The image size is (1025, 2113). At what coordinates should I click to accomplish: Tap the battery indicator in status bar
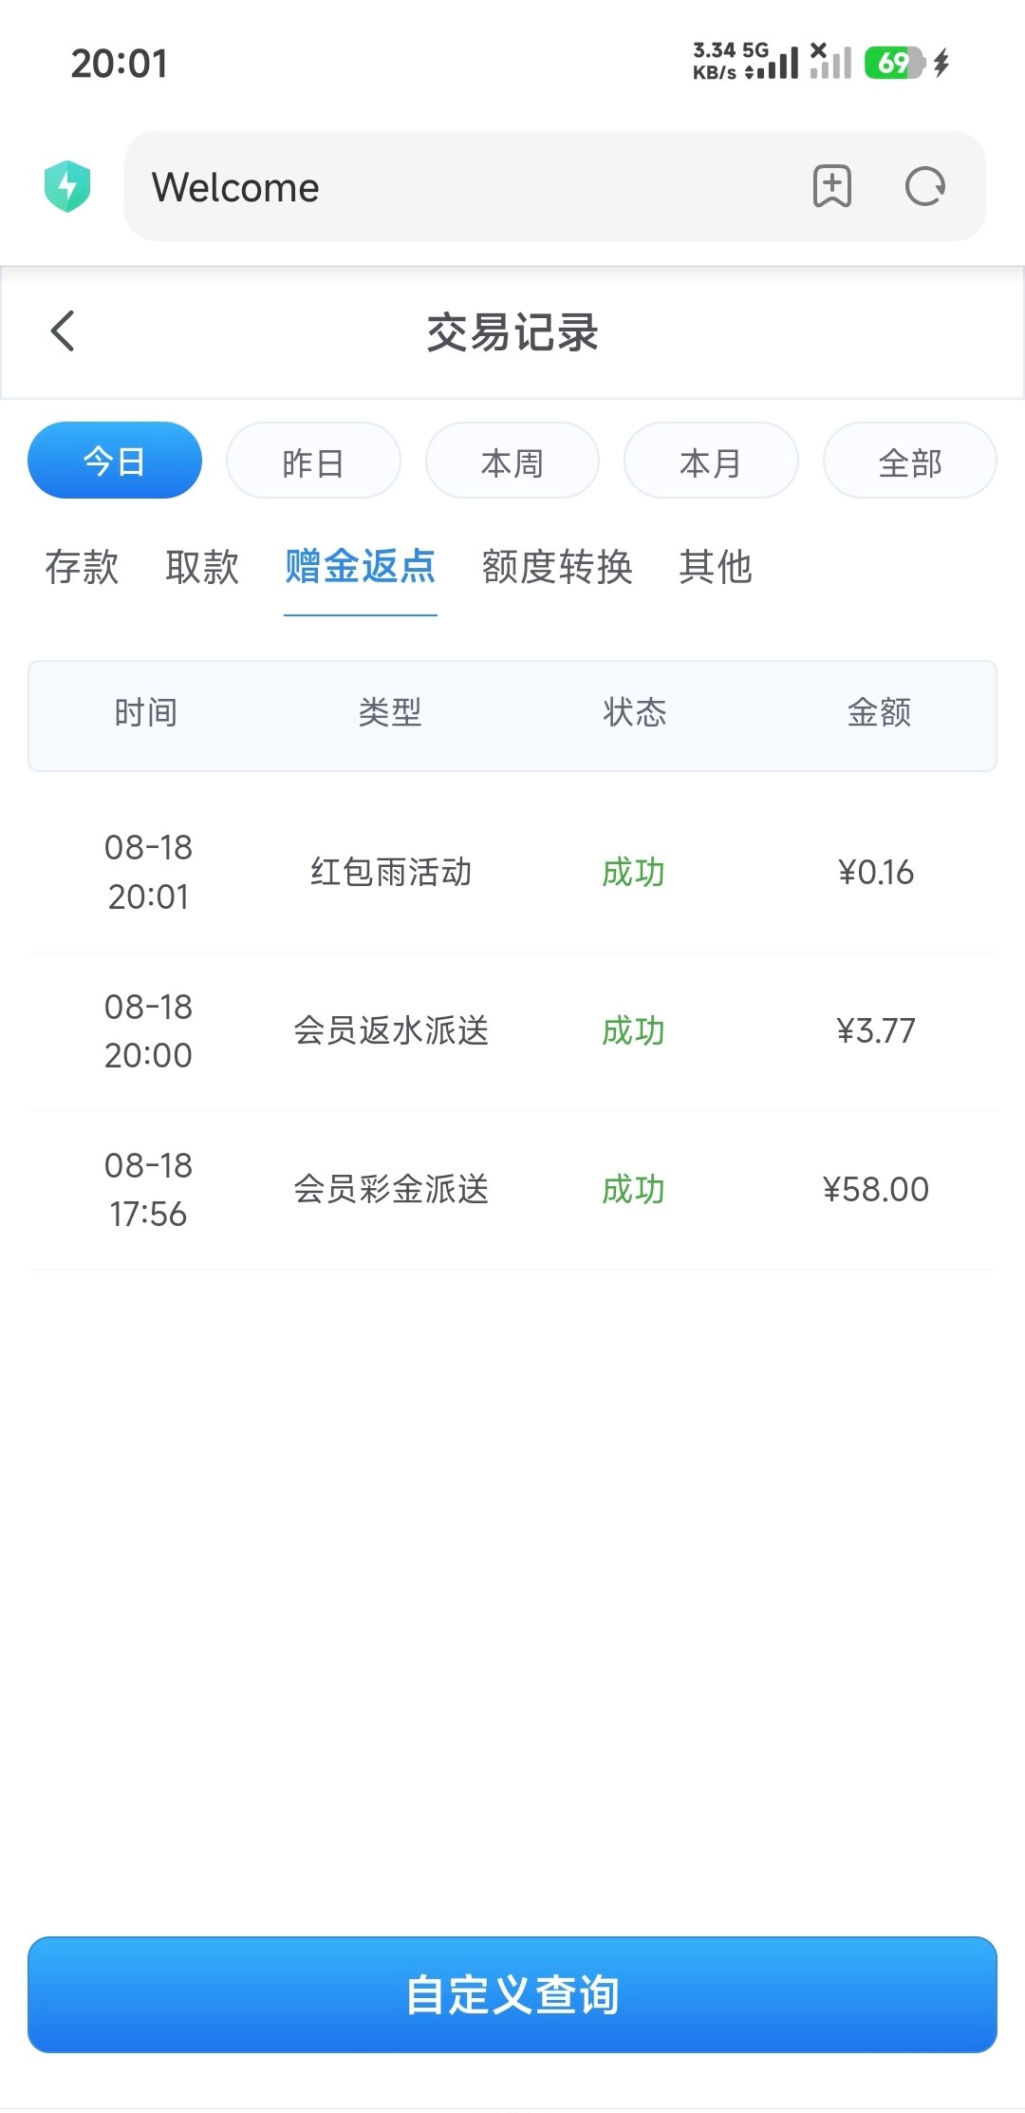(894, 64)
